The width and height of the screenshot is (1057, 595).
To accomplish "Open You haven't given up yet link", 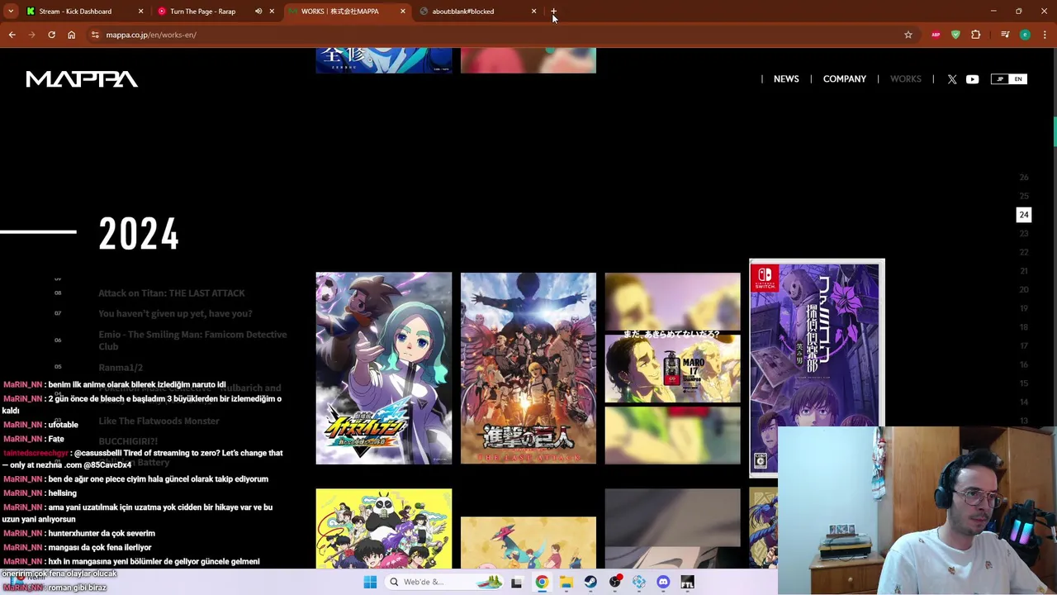I will click(175, 314).
